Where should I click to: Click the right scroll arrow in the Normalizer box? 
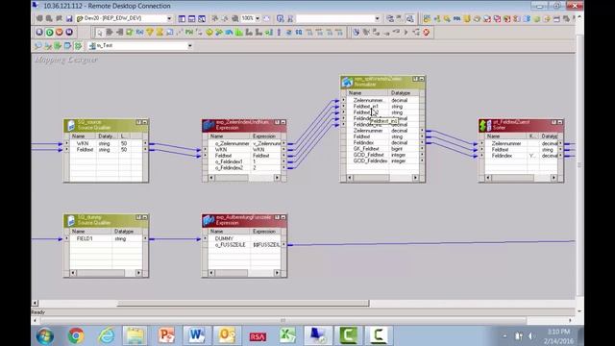[415, 178]
